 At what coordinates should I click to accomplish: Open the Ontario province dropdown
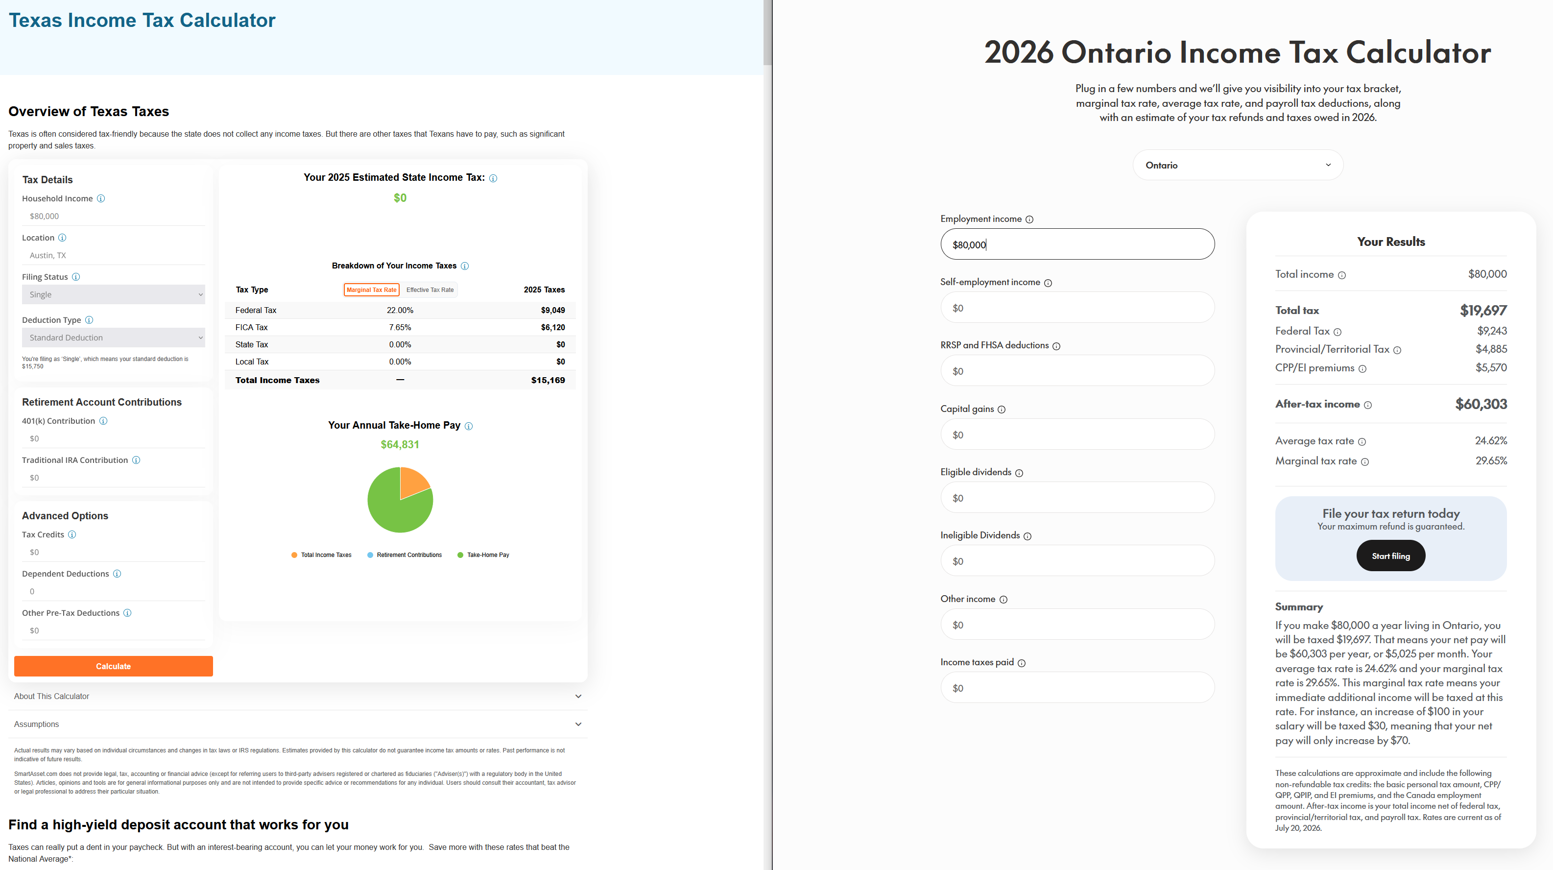pos(1238,165)
